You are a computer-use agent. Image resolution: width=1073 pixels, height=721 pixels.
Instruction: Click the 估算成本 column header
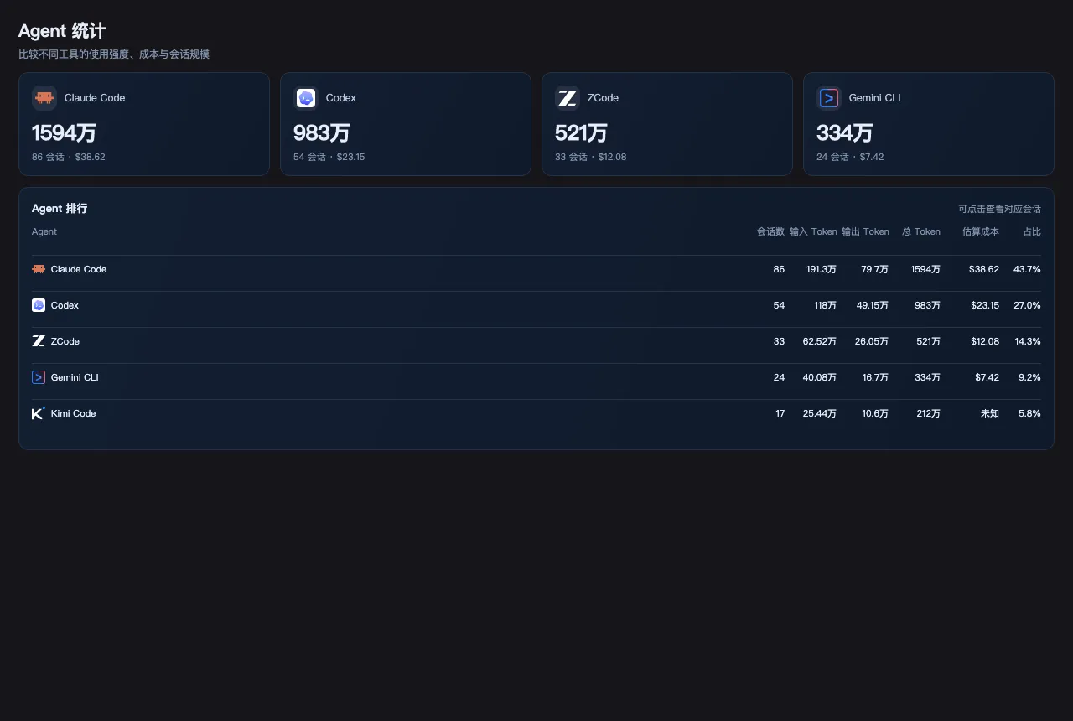(981, 231)
